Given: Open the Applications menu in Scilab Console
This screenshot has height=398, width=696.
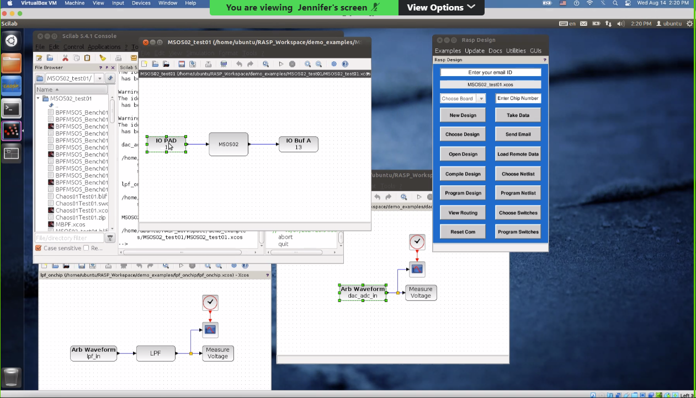Looking at the screenshot, I should (104, 47).
